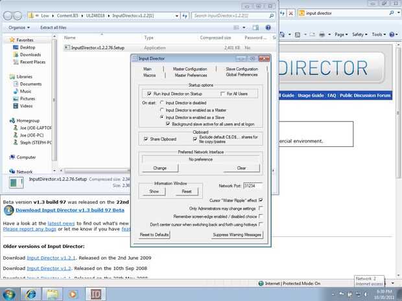The height and width of the screenshot is (301, 402).
Task: Open Documents library
Action: (x=27, y=84)
